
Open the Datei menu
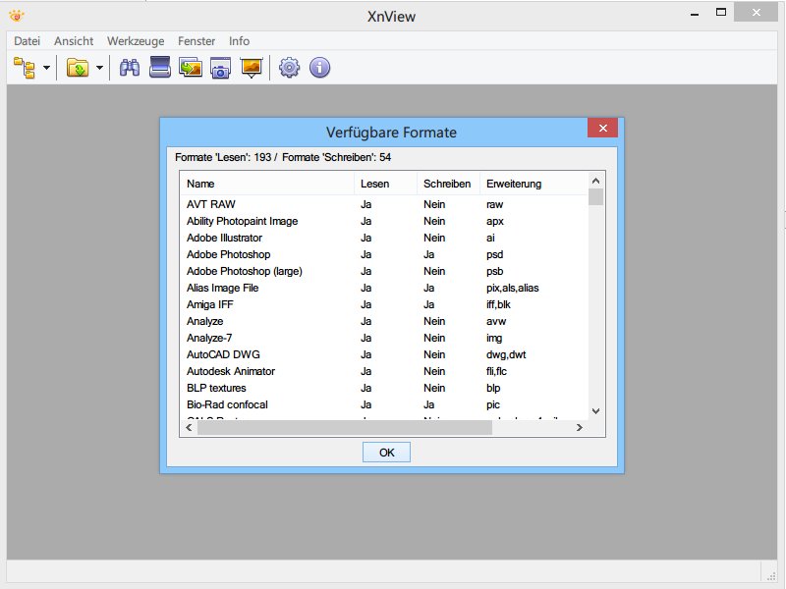click(28, 41)
